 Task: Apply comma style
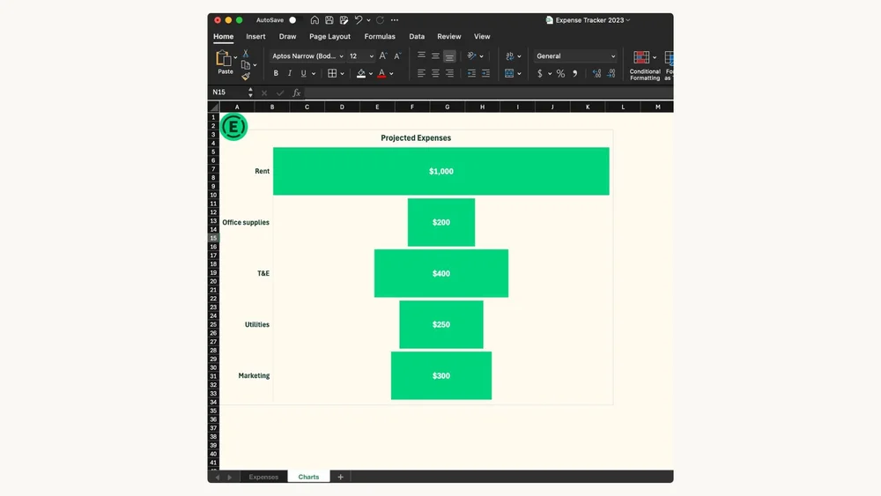coord(574,74)
